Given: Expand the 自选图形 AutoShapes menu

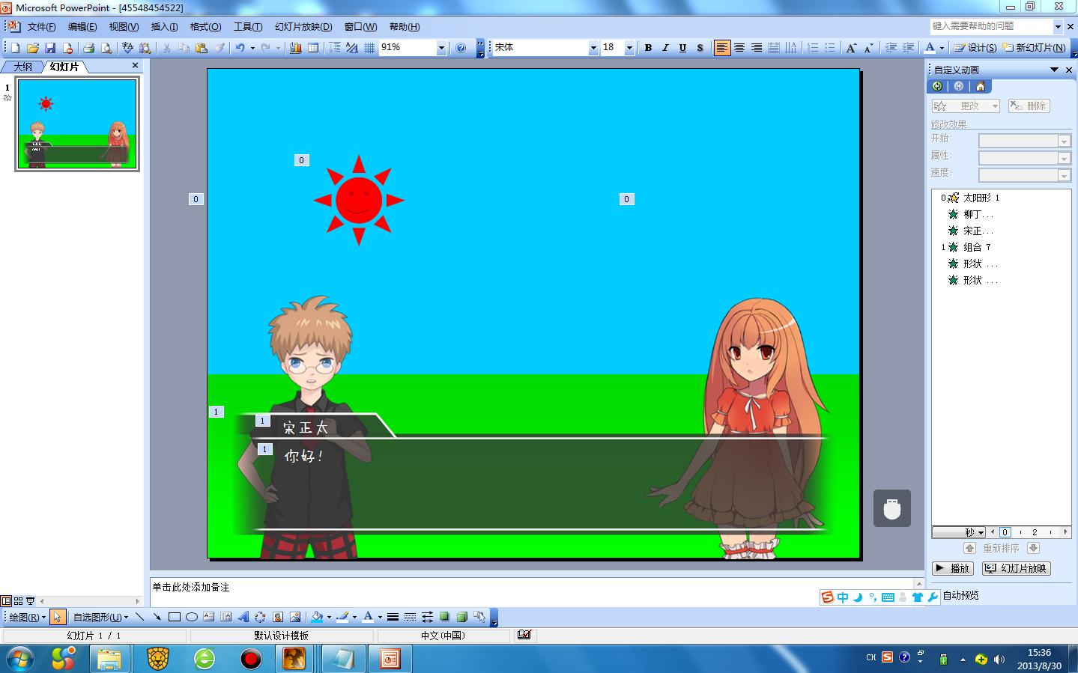Looking at the screenshot, I should (100, 618).
